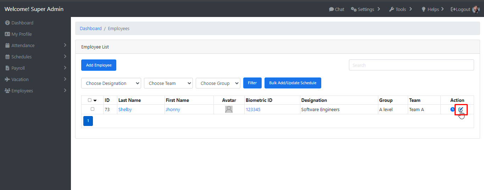Select Payroll in the sidebar

[x=18, y=68]
